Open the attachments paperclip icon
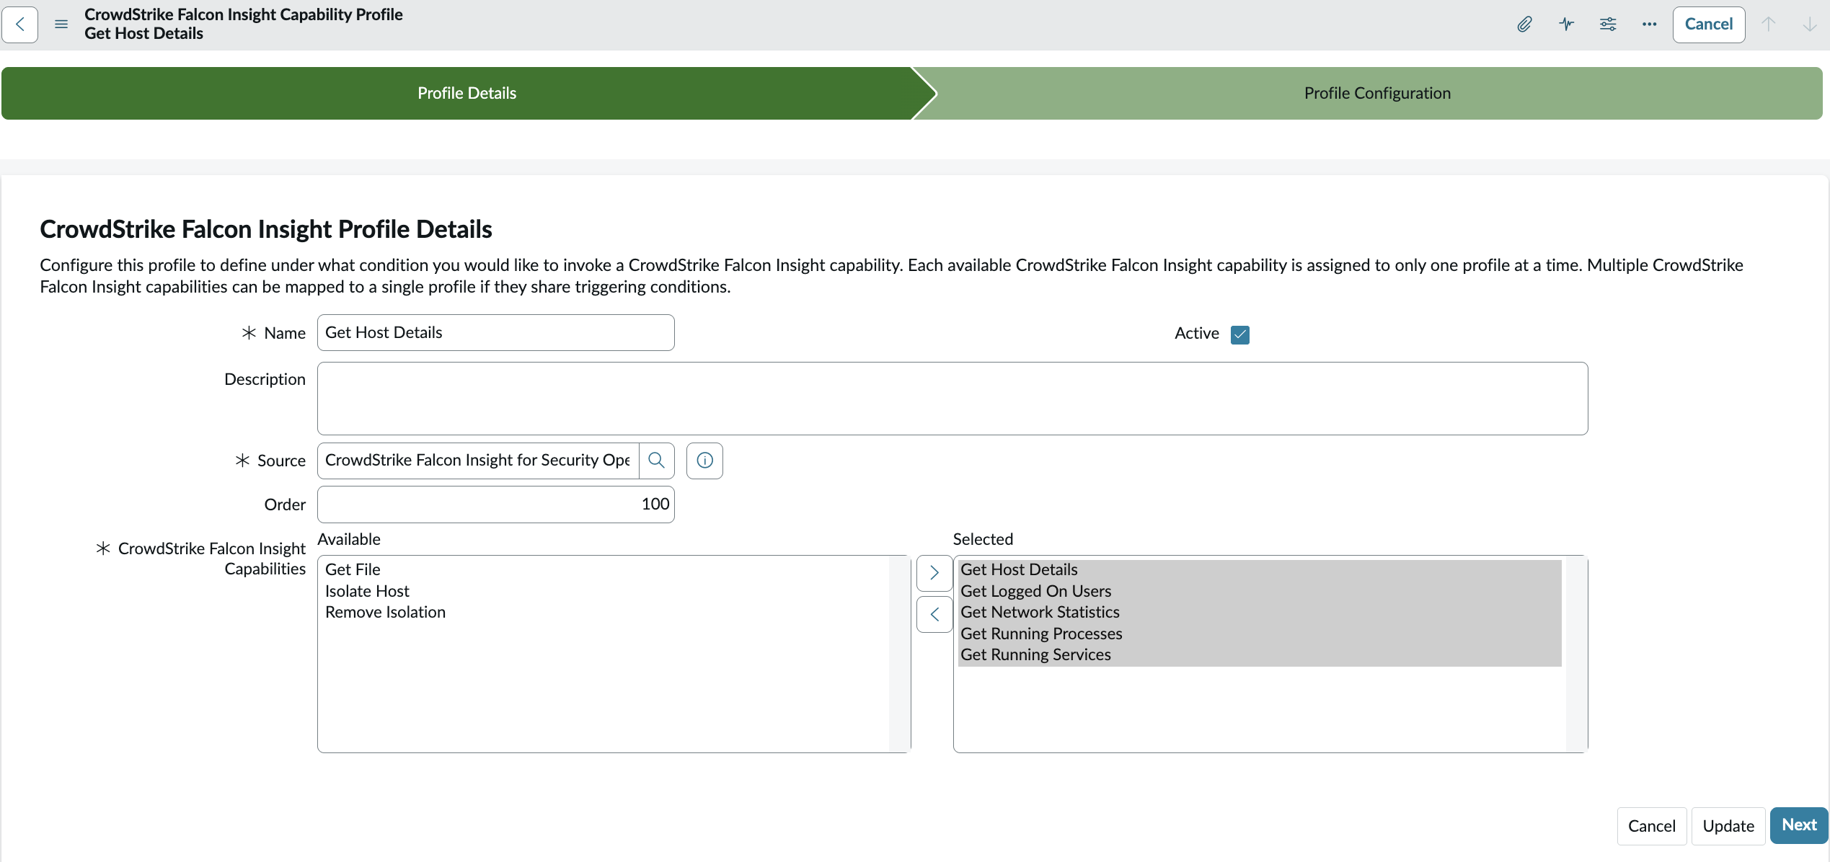The image size is (1830, 862). [1524, 25]
